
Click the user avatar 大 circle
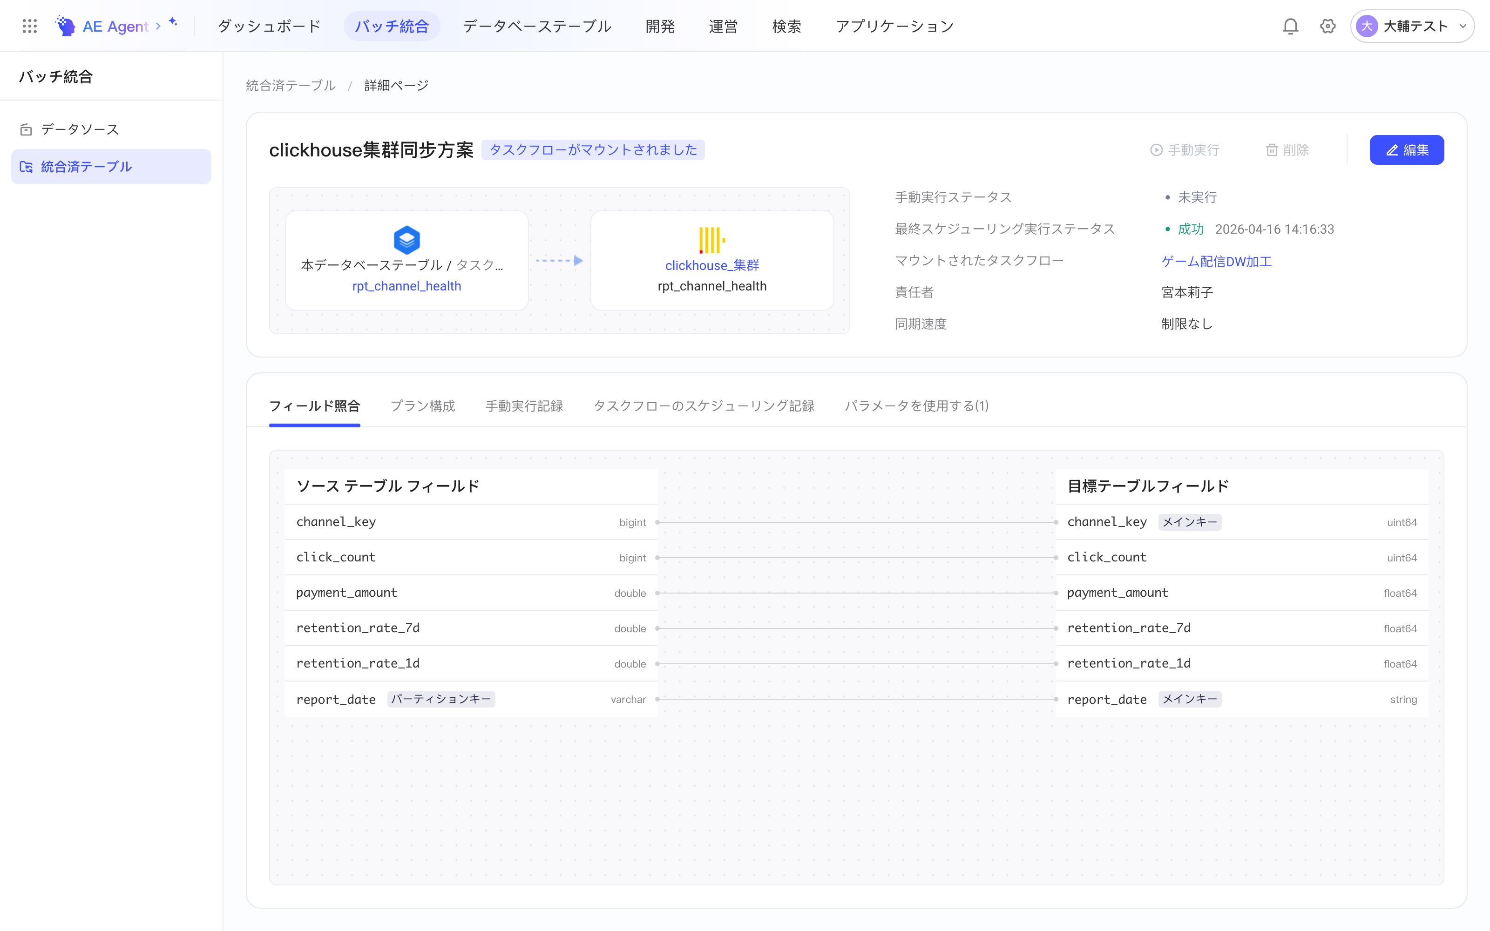click(x=1366, y=26)
